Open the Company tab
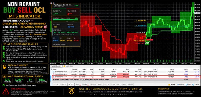 tap(93, 84)
